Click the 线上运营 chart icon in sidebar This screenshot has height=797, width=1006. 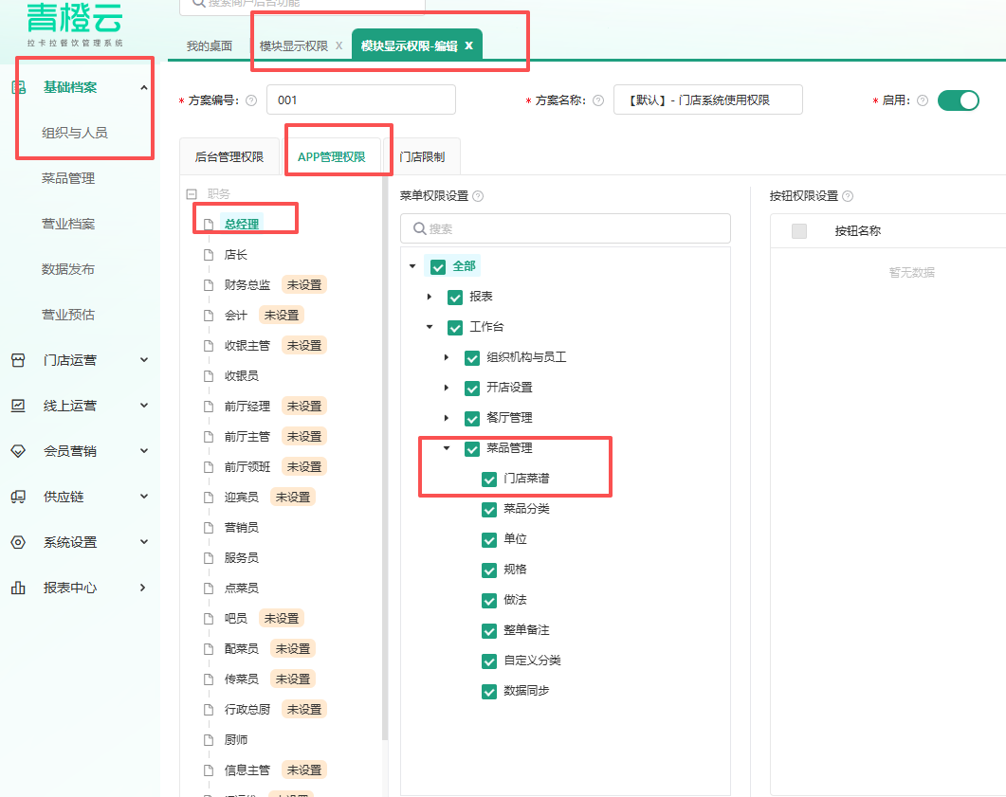[18, 406]
